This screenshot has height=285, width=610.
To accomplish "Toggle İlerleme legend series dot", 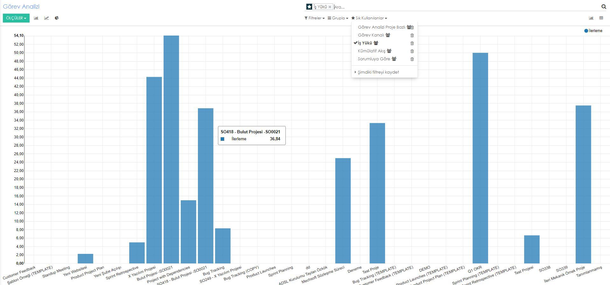I will coord(586,31).
